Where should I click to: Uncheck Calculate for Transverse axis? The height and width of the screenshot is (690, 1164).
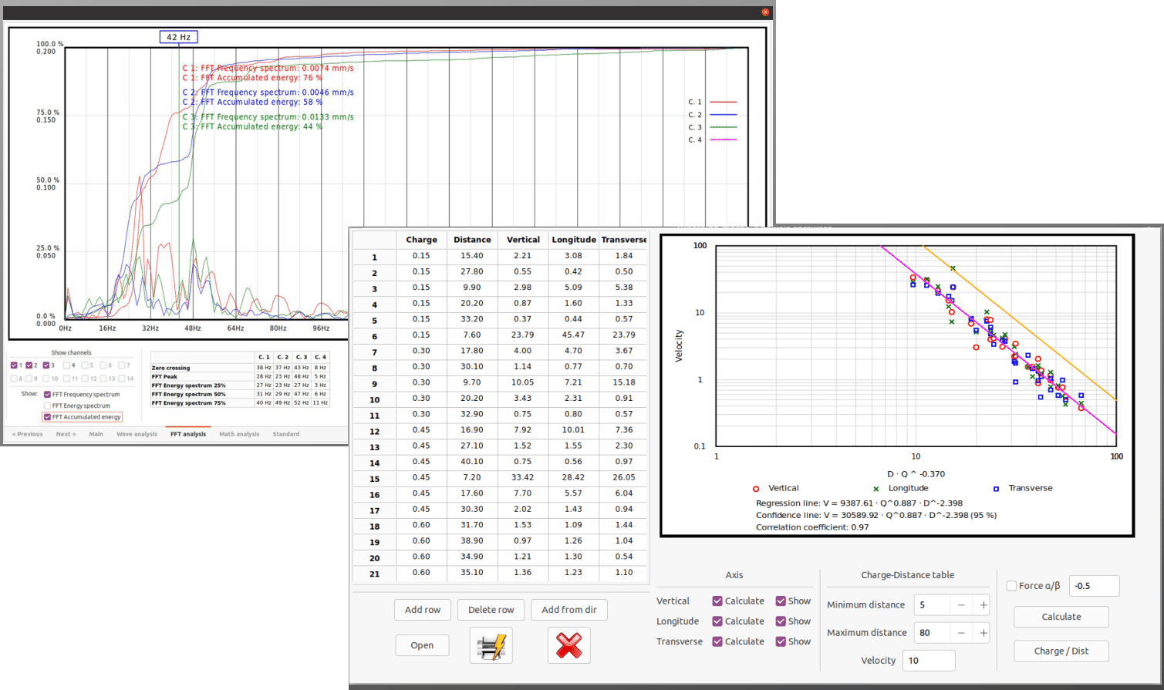[x=717, y=641]
